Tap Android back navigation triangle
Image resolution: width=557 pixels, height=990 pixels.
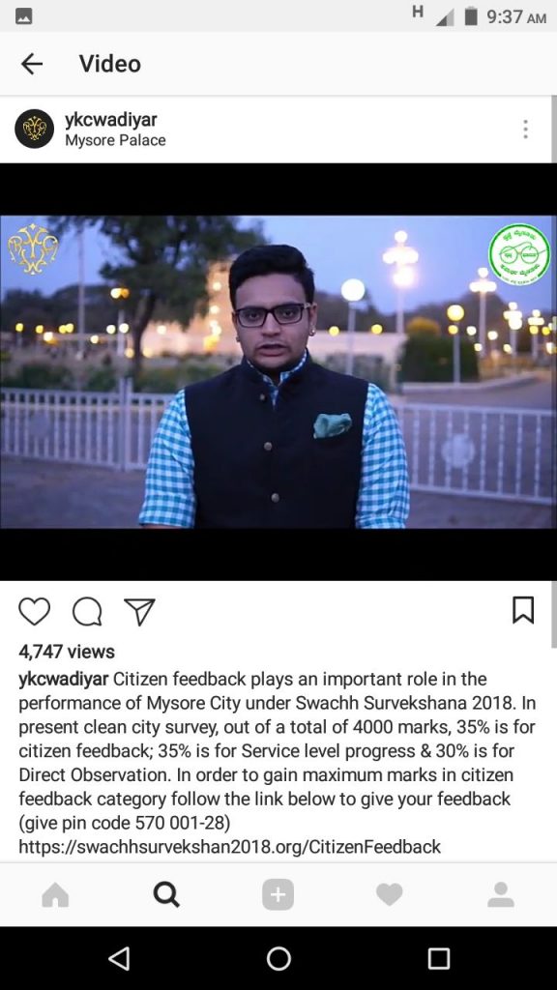(119, 958)
